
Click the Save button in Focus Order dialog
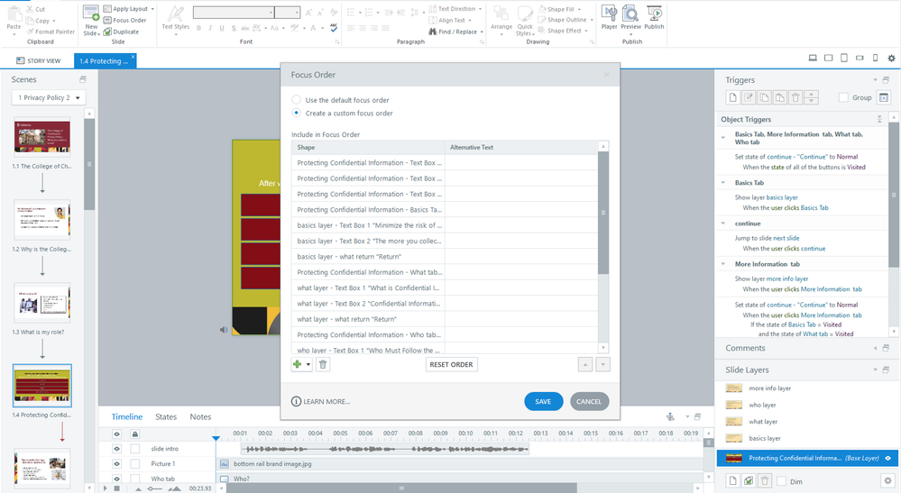(543, 401)
